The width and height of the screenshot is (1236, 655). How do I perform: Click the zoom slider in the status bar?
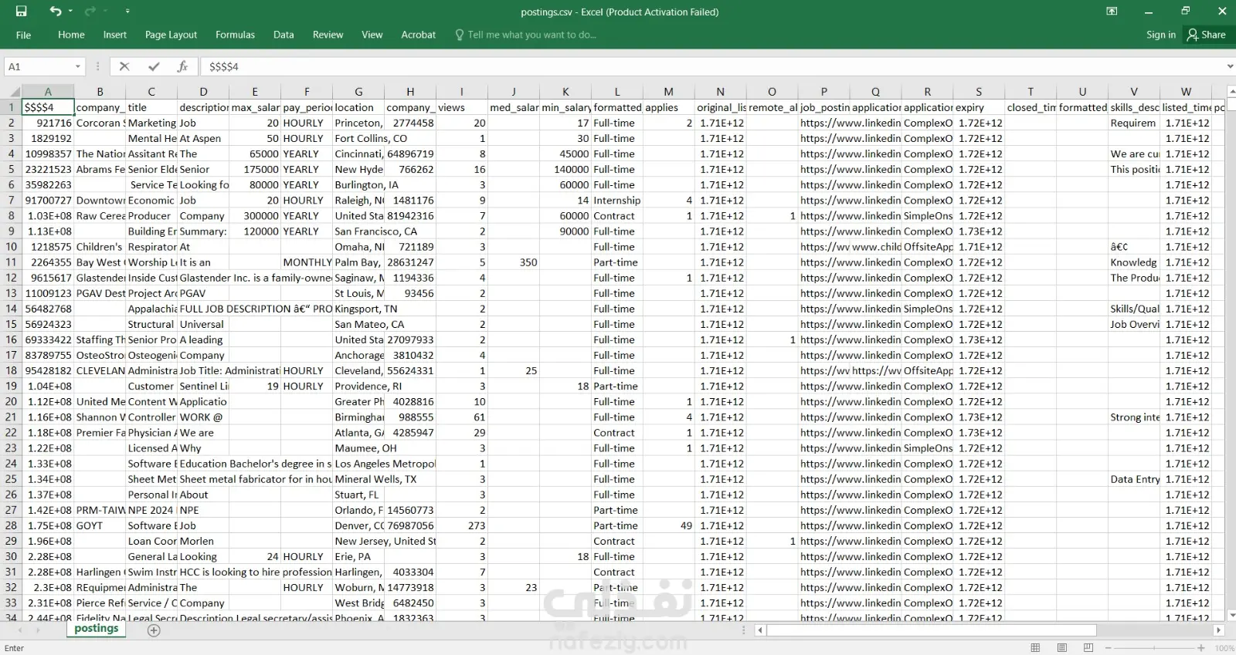pyautogui.click(x=1153, y=648)
